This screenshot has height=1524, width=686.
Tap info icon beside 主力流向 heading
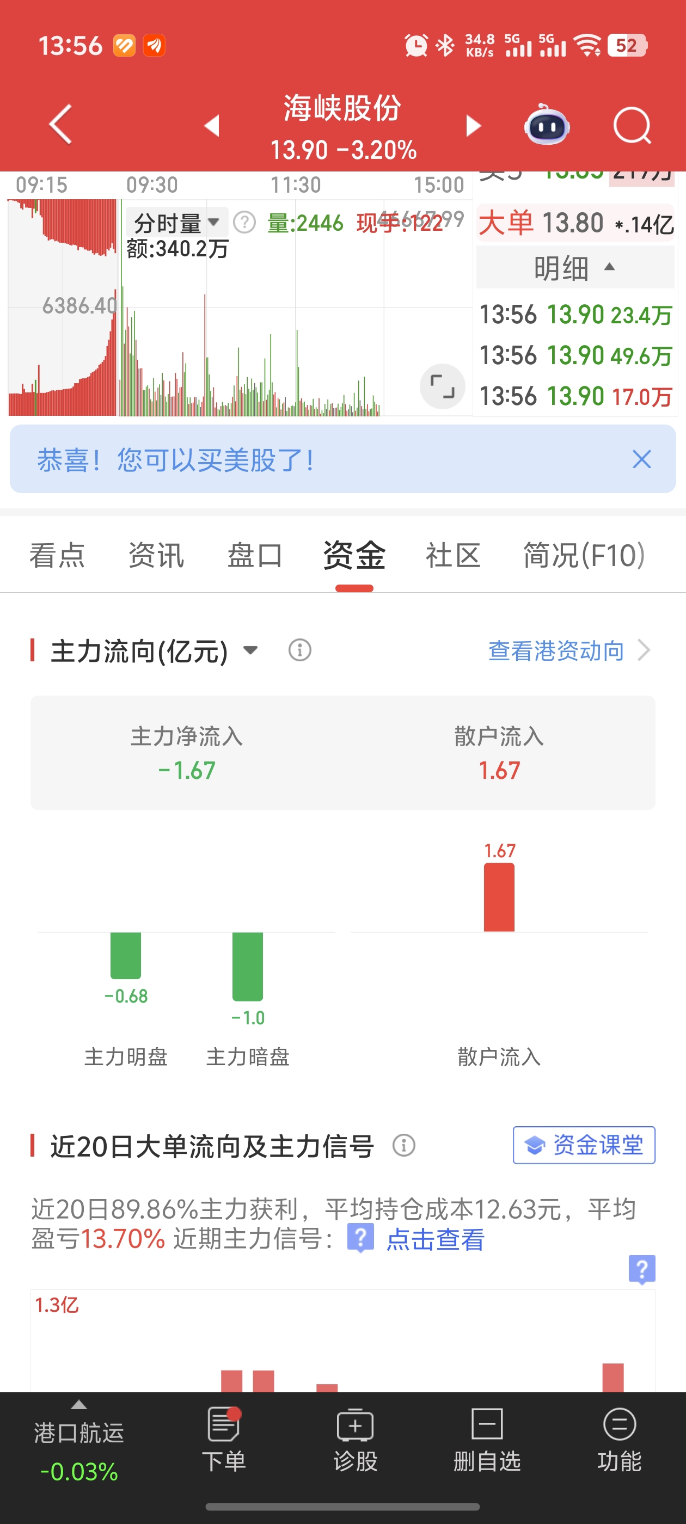coord(299,650)
